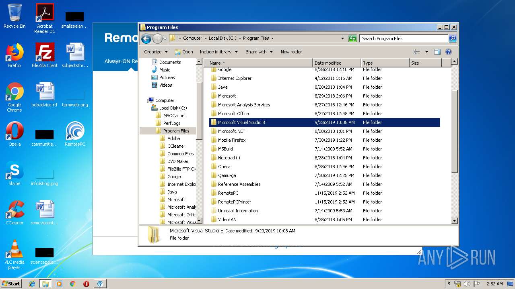The image size is (515, 289).
Task: Select Local Disk (C:) in tree
Action: click(169, 108)
